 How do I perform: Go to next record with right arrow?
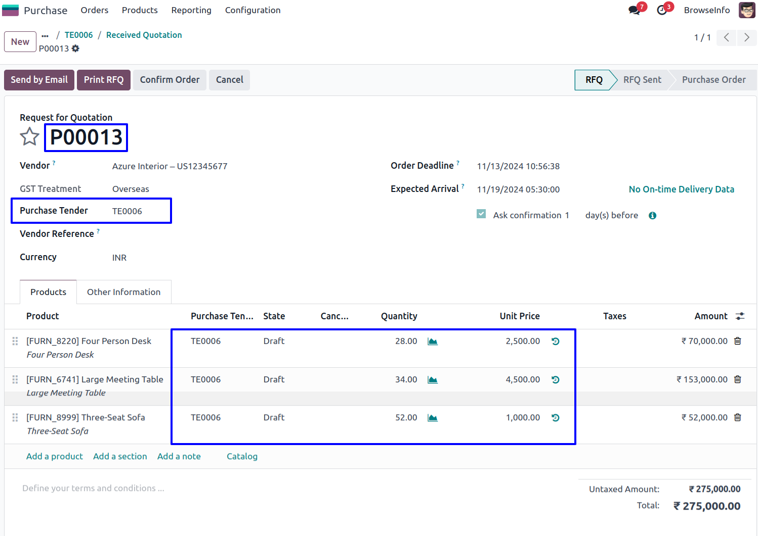click(746, 37)
